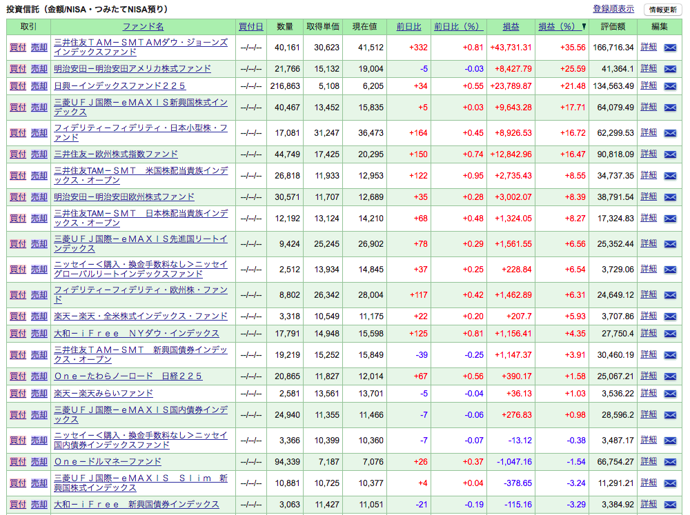Click 取得単価 value 7,187
The width and height of the screenshot is (690, 515).
coord(329,462)
